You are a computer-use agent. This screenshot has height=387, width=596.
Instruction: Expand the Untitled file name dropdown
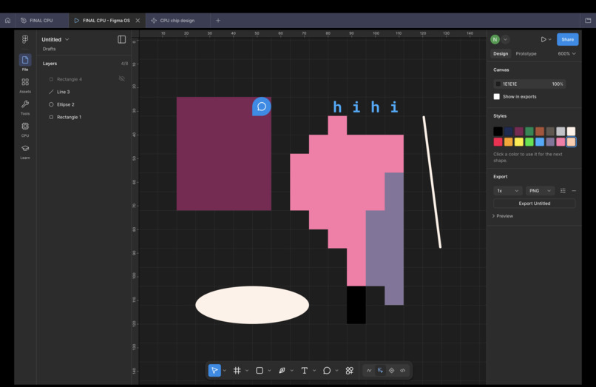67,39
